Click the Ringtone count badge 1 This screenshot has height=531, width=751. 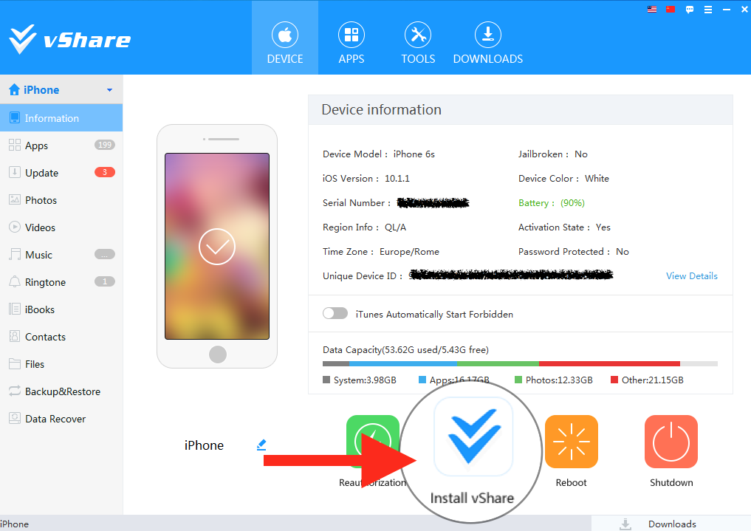pyautogui.click(x=104, y=281)
